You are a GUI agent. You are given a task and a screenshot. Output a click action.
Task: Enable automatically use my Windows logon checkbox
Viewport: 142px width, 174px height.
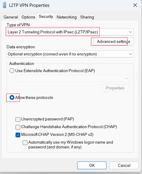click(x=25, y=143)
